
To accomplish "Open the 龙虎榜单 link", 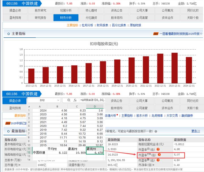I will pos(157,116).
